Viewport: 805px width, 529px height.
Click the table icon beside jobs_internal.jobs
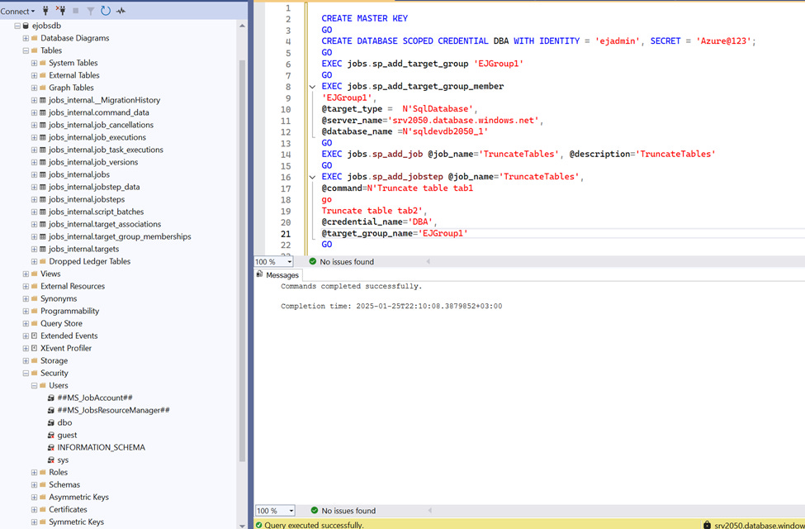tap(43, 174)
